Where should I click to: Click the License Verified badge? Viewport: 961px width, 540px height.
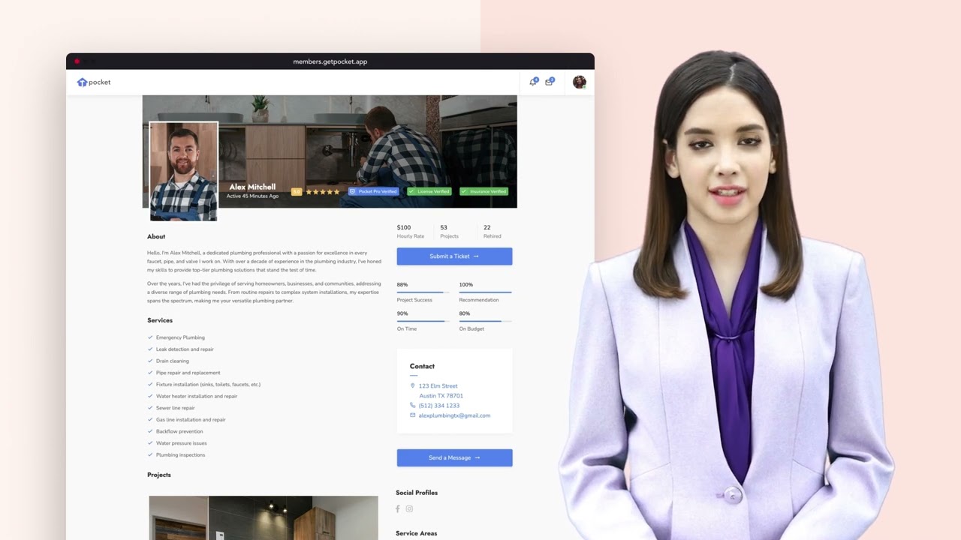[x=429, y=191]
